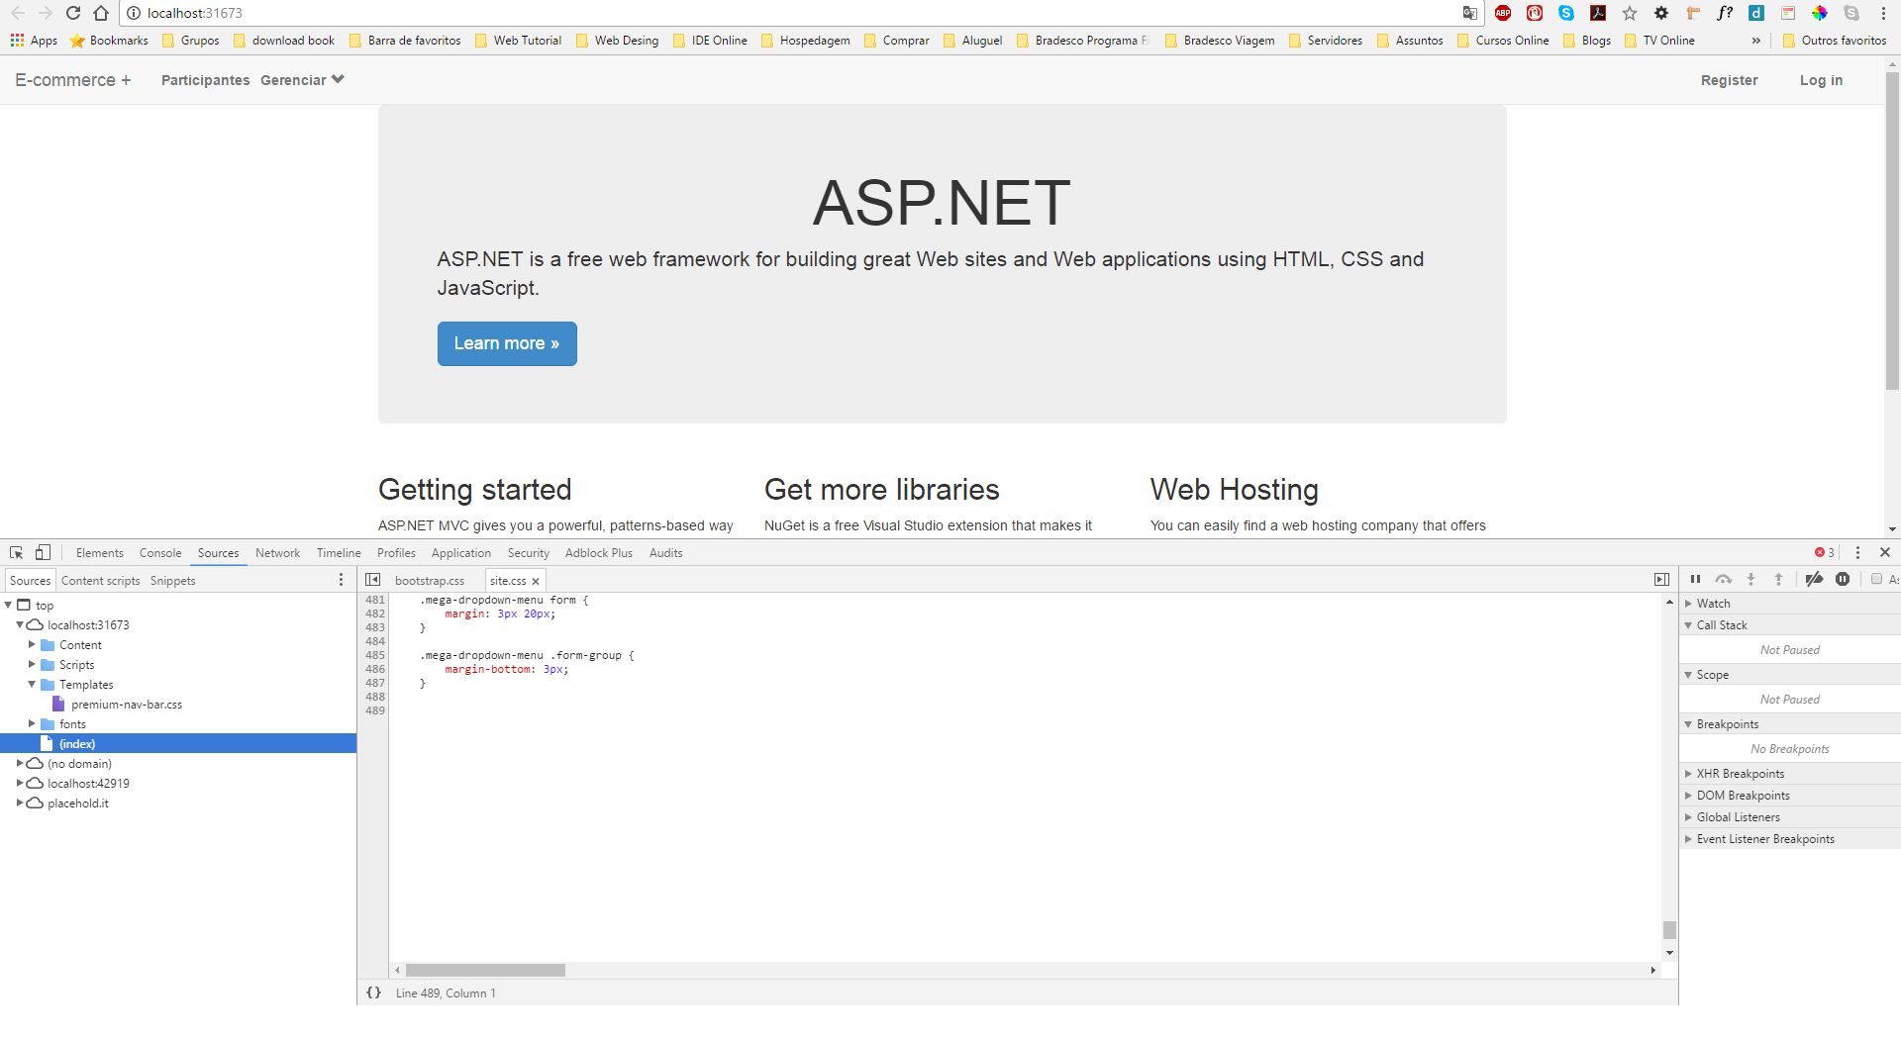
Task: Open the Application tab
Action: pyautogui.click(x=460, y=553)
